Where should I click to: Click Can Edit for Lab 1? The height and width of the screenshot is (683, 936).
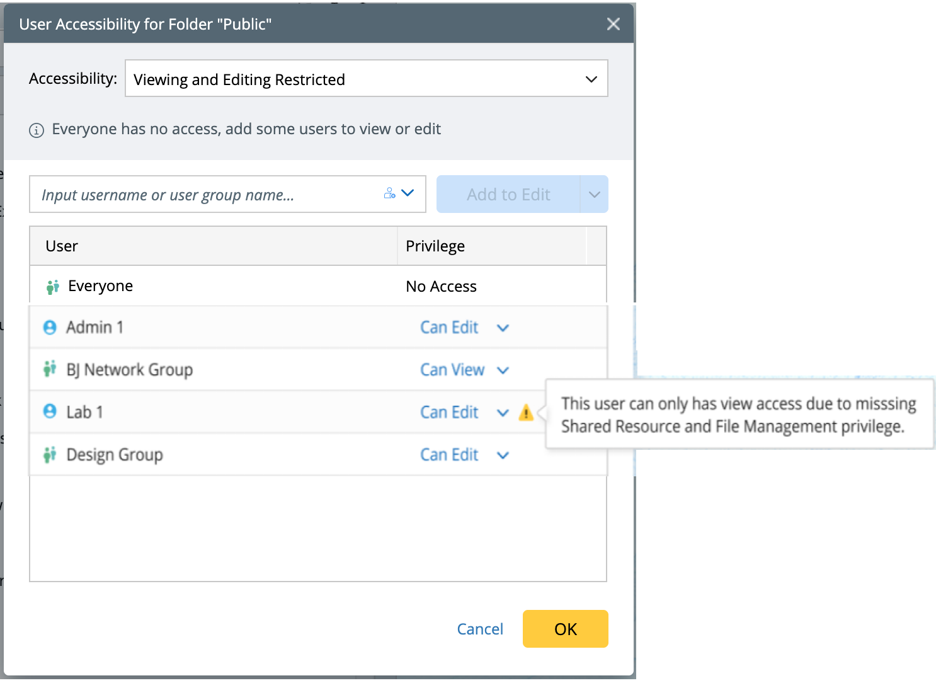coord(449,412)
